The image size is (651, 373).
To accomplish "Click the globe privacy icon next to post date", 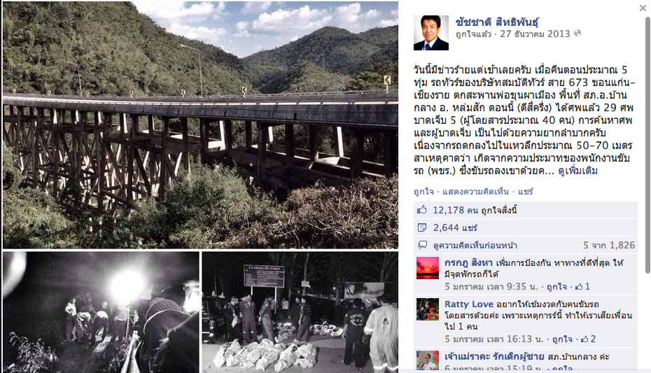I will click(x=577, y=33).
